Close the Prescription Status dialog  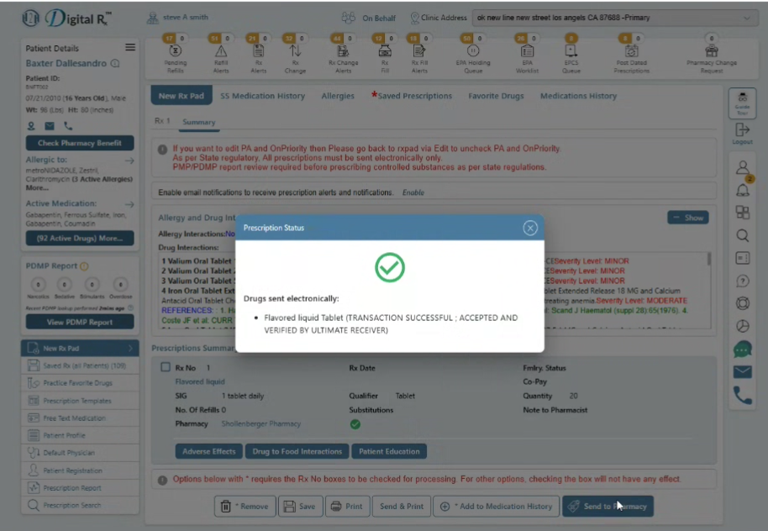530,228
